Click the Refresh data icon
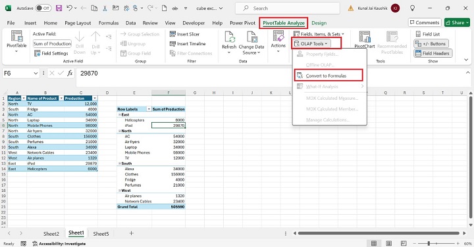The image size is (474, 247). [229, 37]
